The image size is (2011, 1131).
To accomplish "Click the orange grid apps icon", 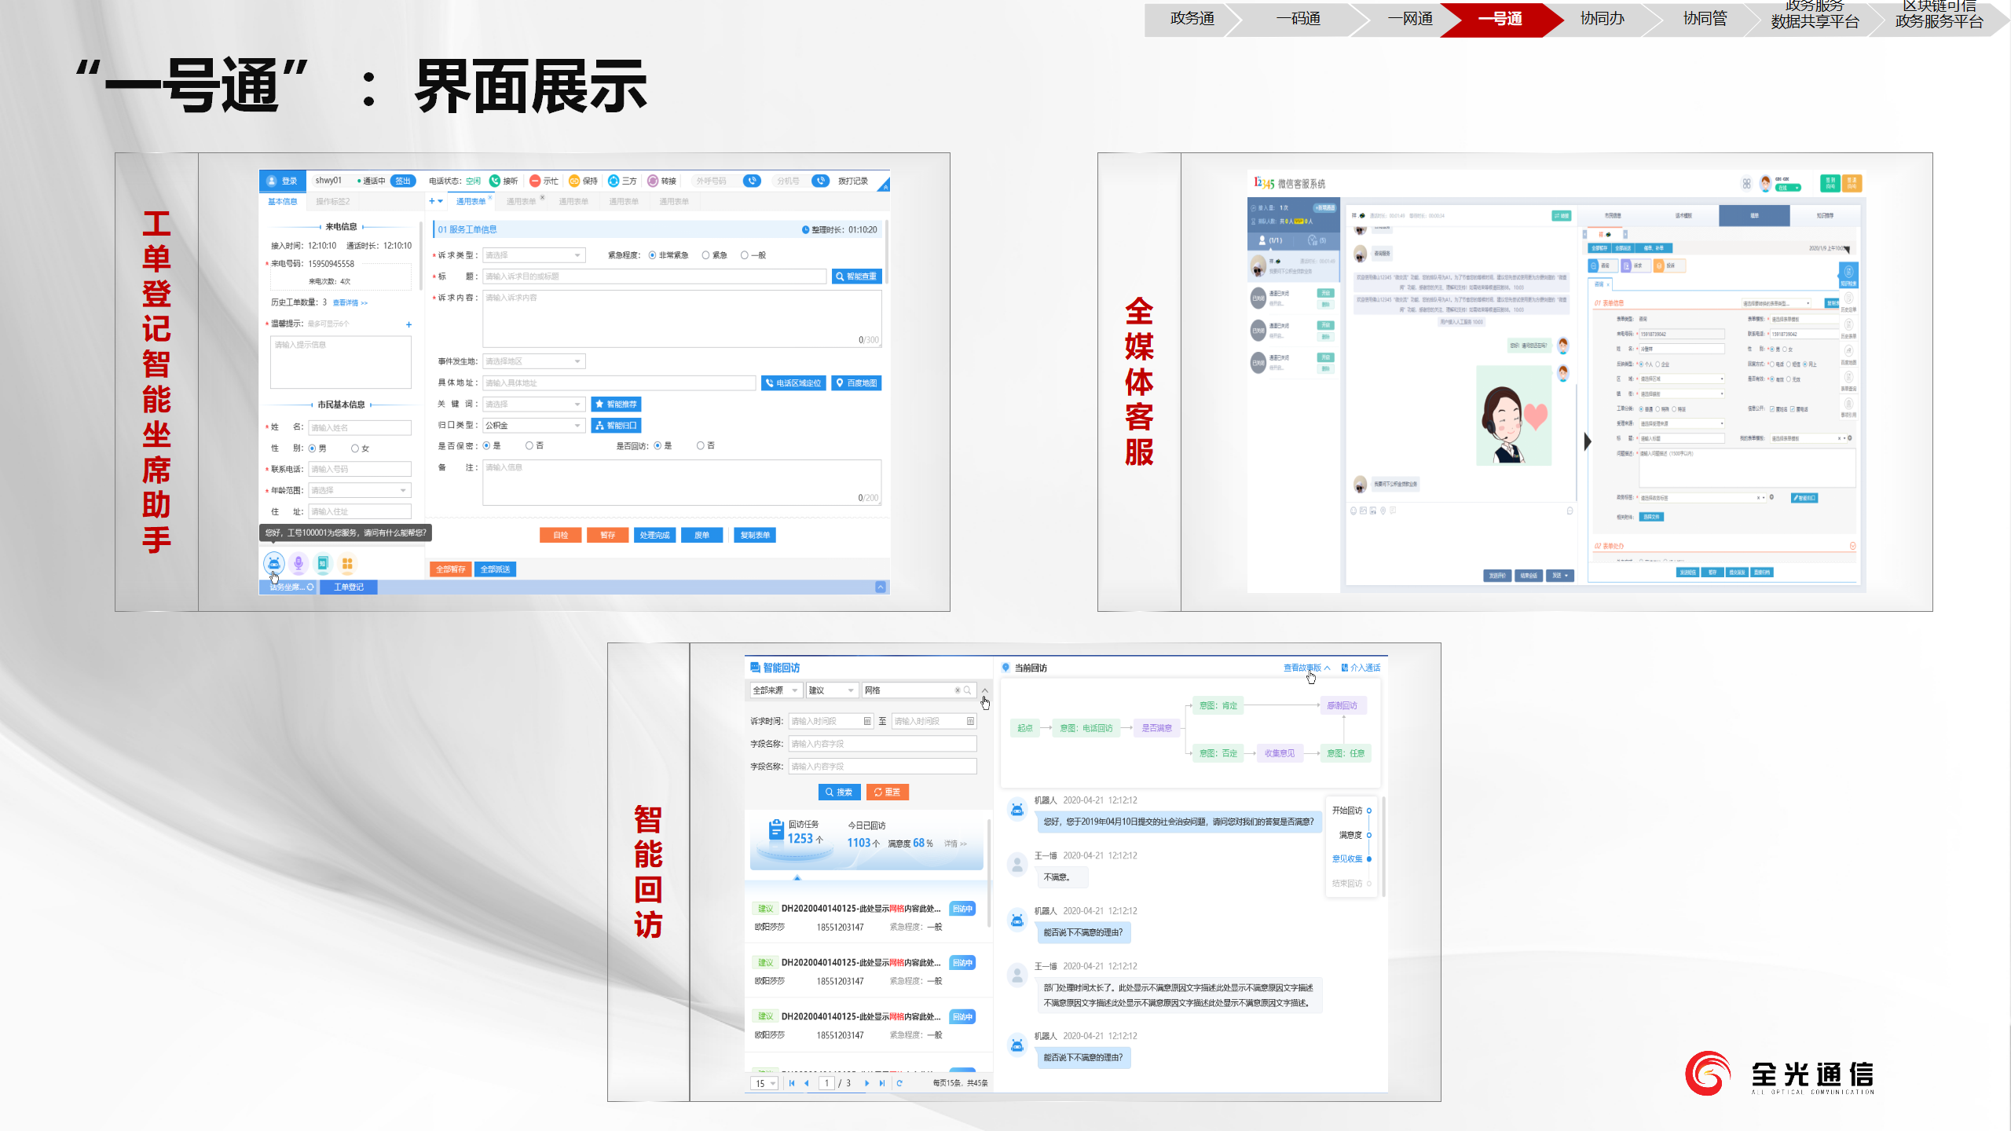I will [x=347, y=563].
